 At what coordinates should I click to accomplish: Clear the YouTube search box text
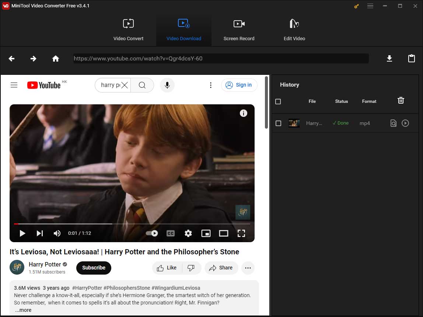click(125, 85)
